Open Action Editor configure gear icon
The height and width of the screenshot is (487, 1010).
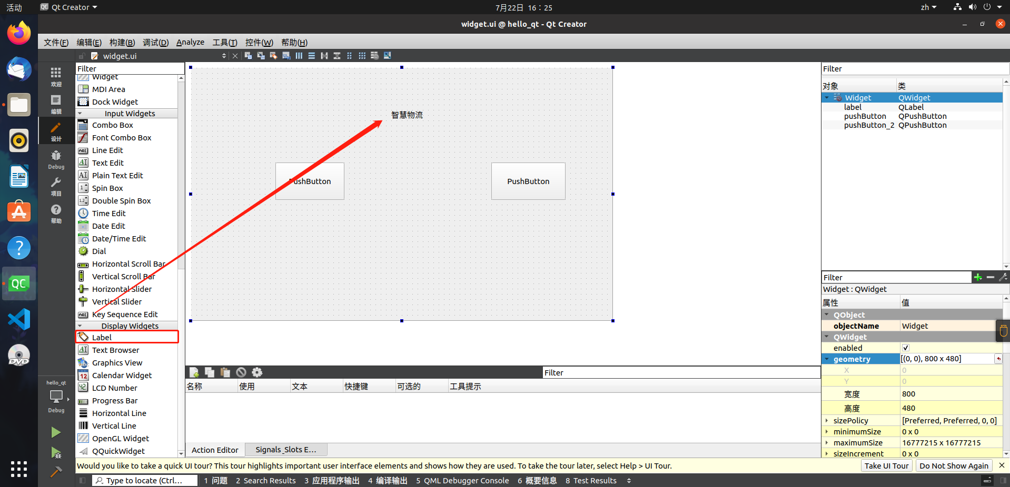(257, 372)
